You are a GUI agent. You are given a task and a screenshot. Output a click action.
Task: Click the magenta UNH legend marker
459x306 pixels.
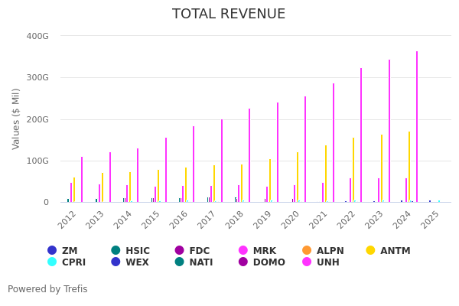pyautogui.click(x=307, y=262)
